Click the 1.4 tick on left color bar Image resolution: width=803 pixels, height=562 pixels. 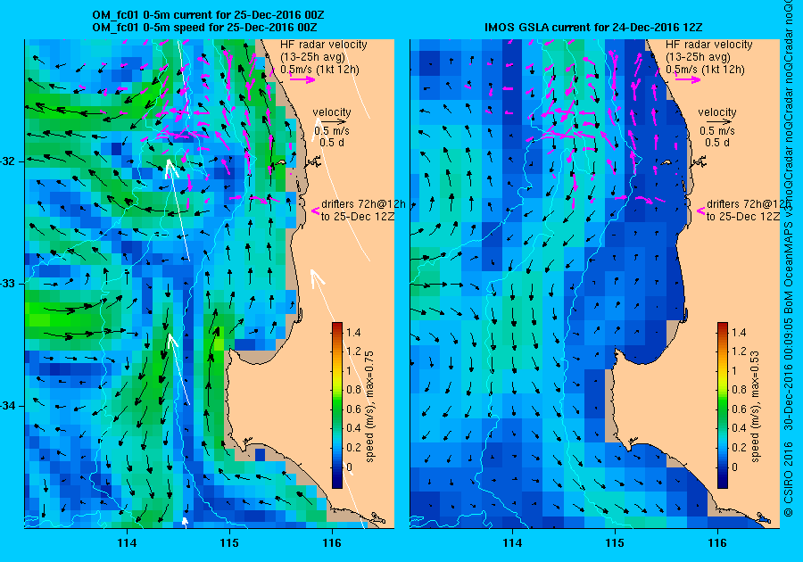(x=353, y=332)
